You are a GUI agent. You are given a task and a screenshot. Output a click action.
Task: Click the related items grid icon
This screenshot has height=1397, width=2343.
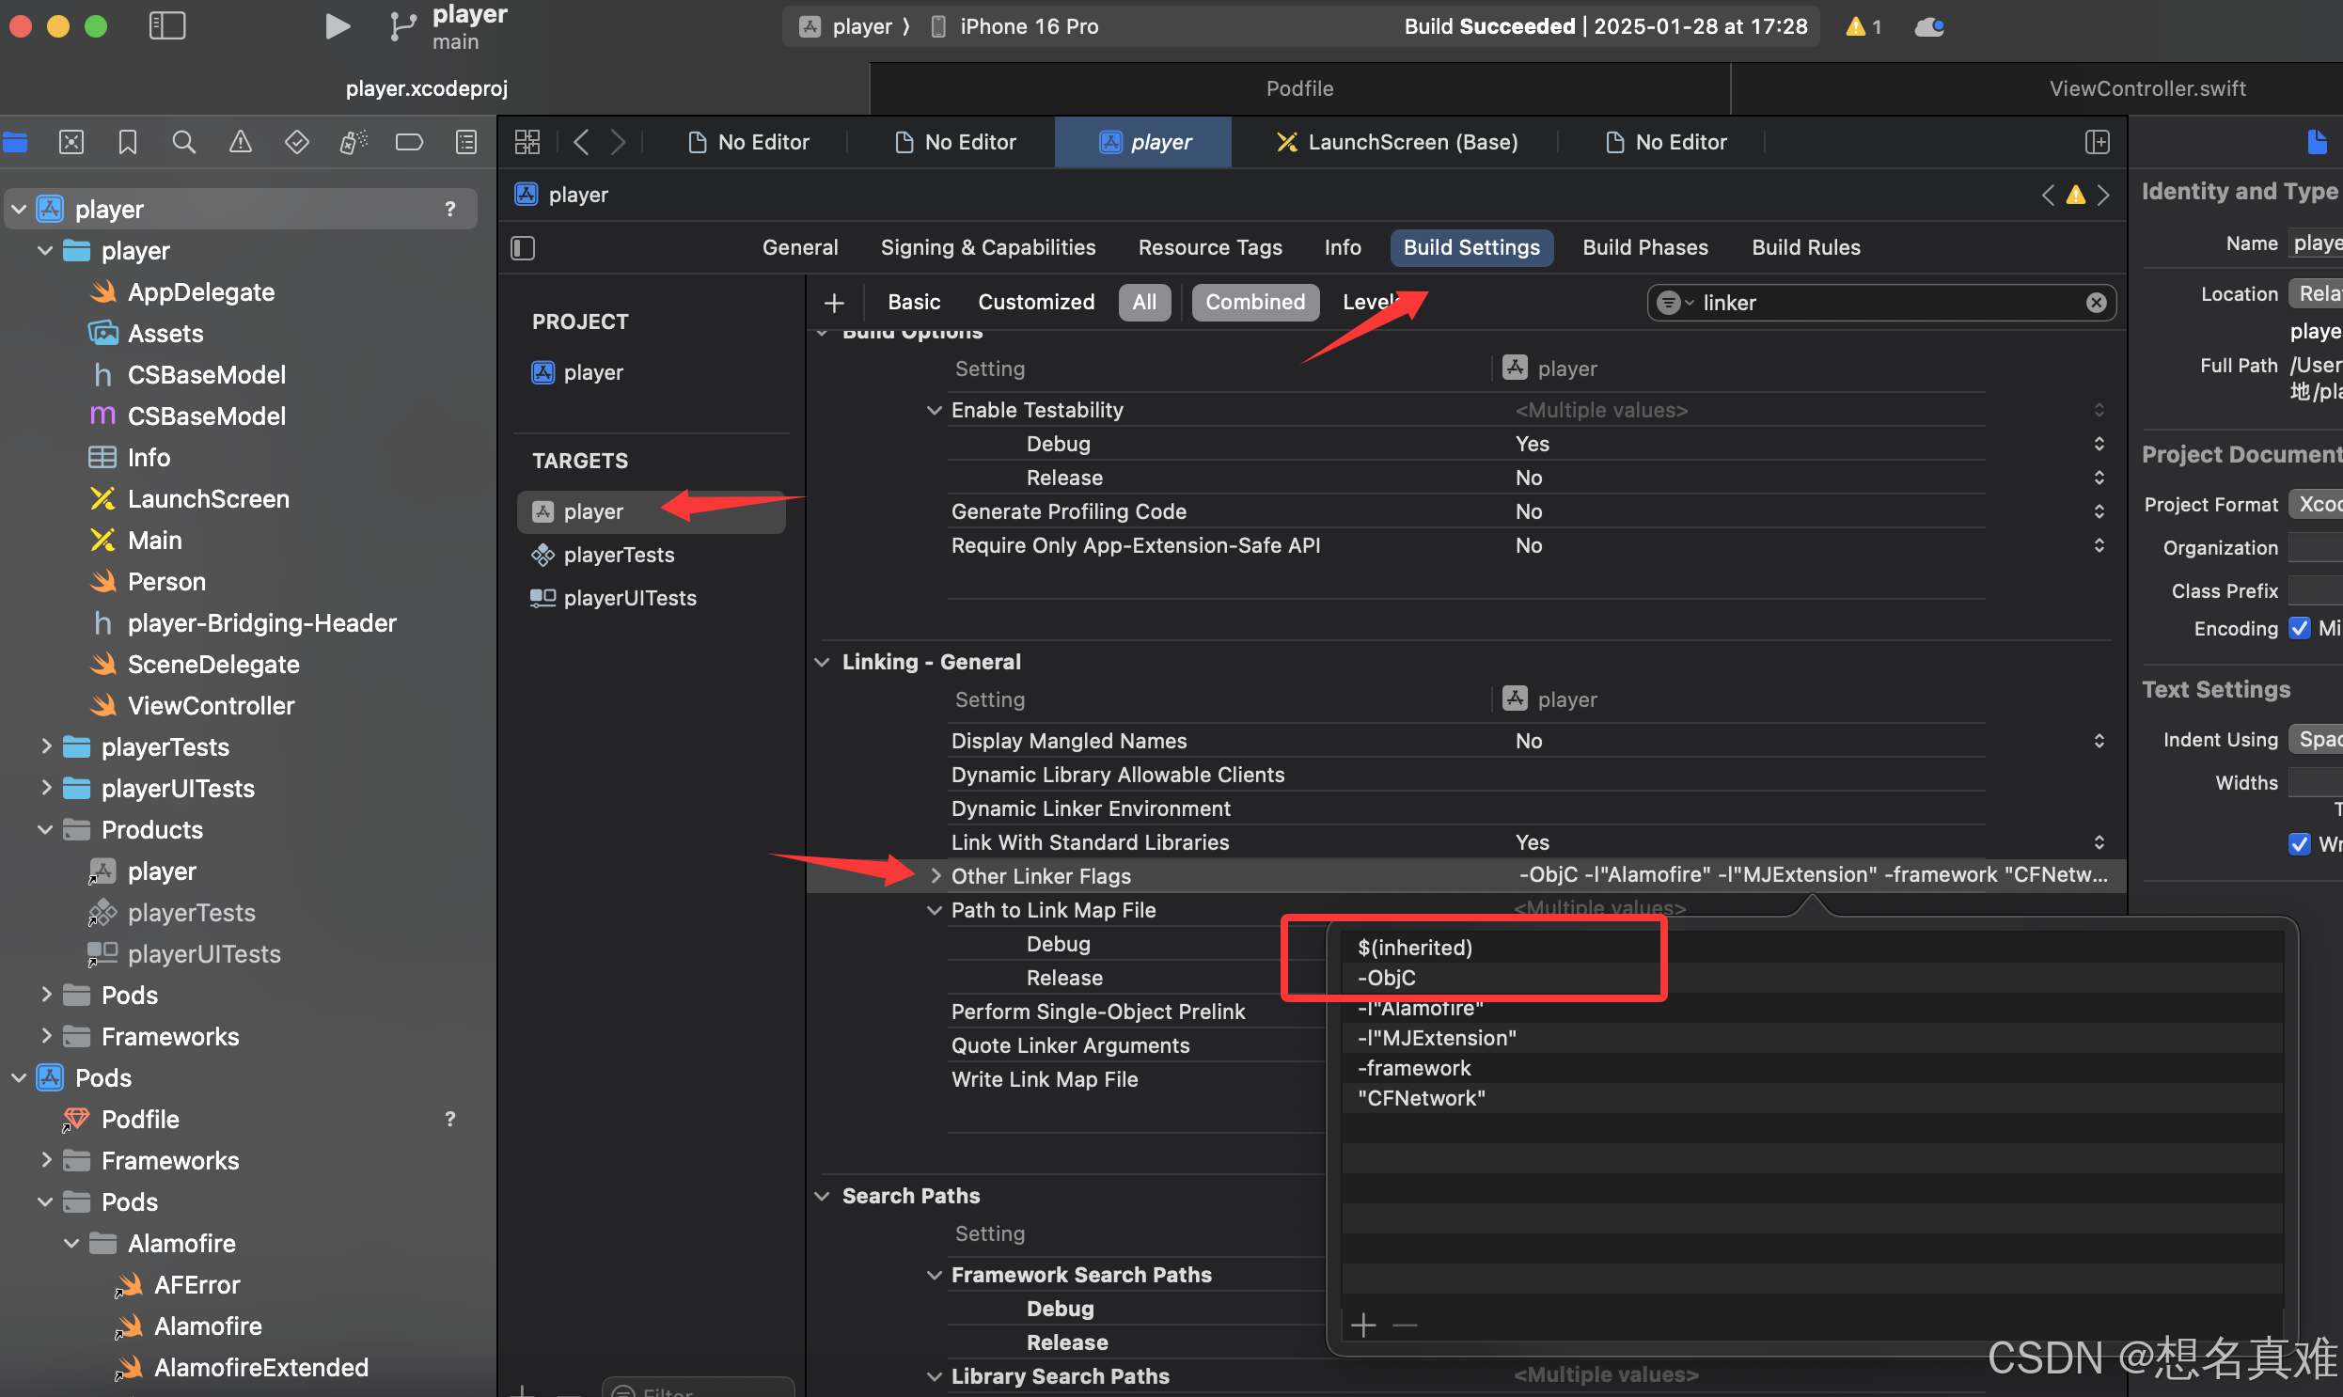pos(527,142)
